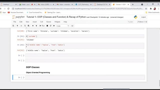Open the File menu
Viewport: 160px width, 90px height.
15,22
